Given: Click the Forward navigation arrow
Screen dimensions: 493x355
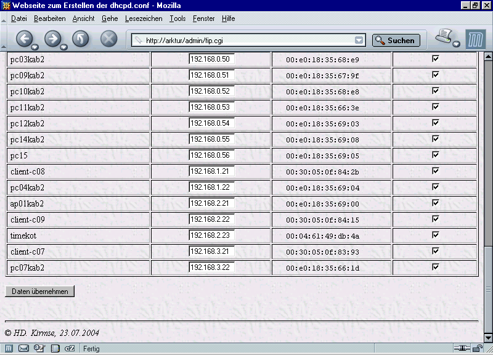Looking at the screenshot, I should tap(52, 39).
